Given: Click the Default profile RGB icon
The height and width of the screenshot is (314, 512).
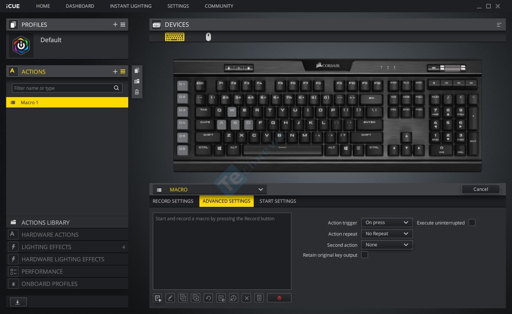Looking at the screenshot, I should coord(21,45).
